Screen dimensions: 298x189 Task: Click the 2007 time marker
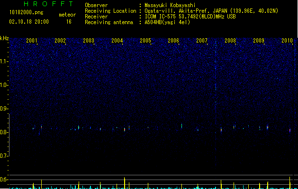pos(202,40)
